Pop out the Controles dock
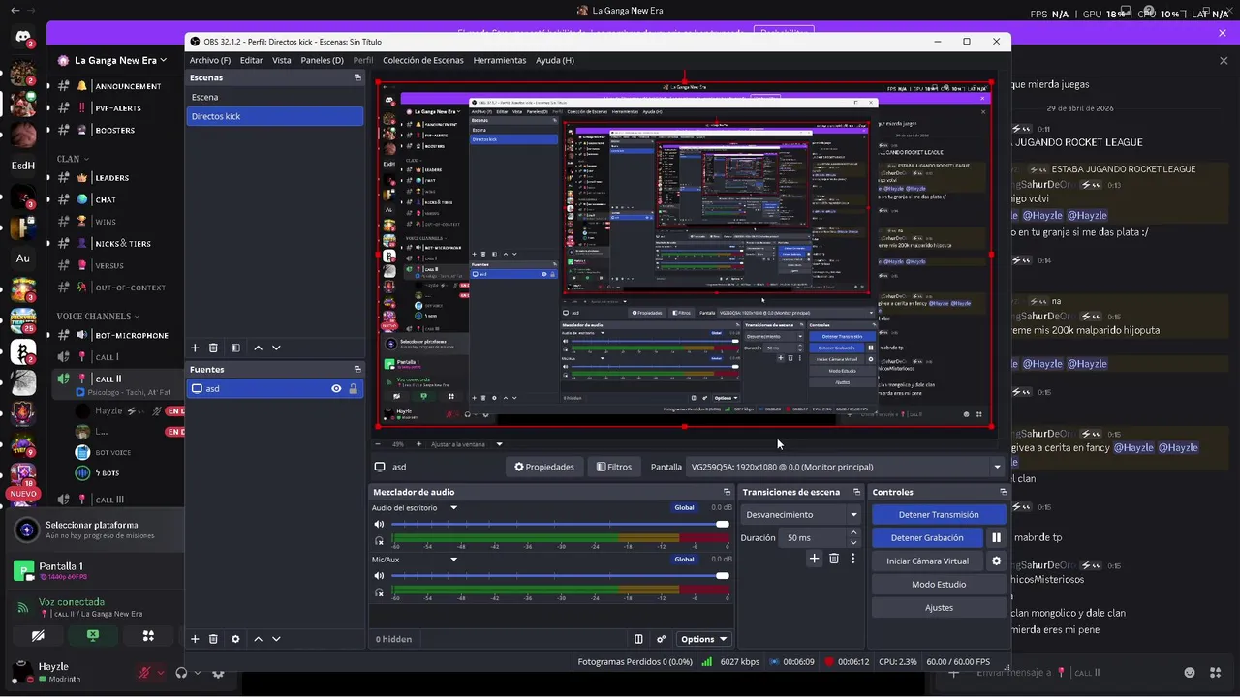Screen dimensions: 1240x697 point(1003,492)
